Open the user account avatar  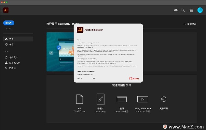pyautogui.click(x=200, y=10)
